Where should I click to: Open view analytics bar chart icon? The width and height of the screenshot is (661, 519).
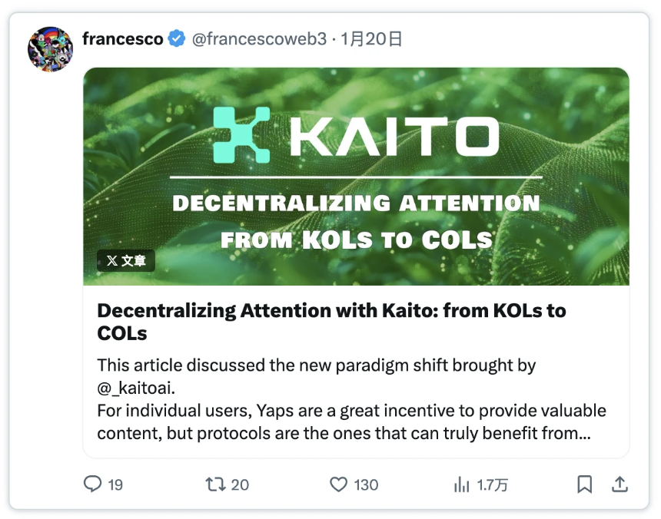click(x=462, y=484)
